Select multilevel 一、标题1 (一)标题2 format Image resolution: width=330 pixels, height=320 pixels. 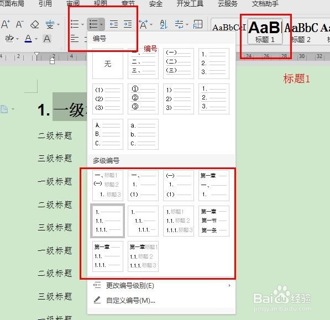(x=108, y=185)
